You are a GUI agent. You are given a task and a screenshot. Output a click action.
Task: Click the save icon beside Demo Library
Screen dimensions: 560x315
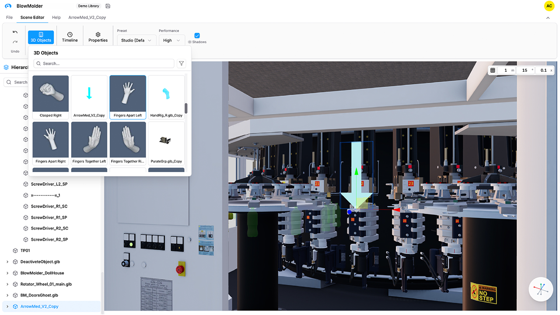point(108,6)
